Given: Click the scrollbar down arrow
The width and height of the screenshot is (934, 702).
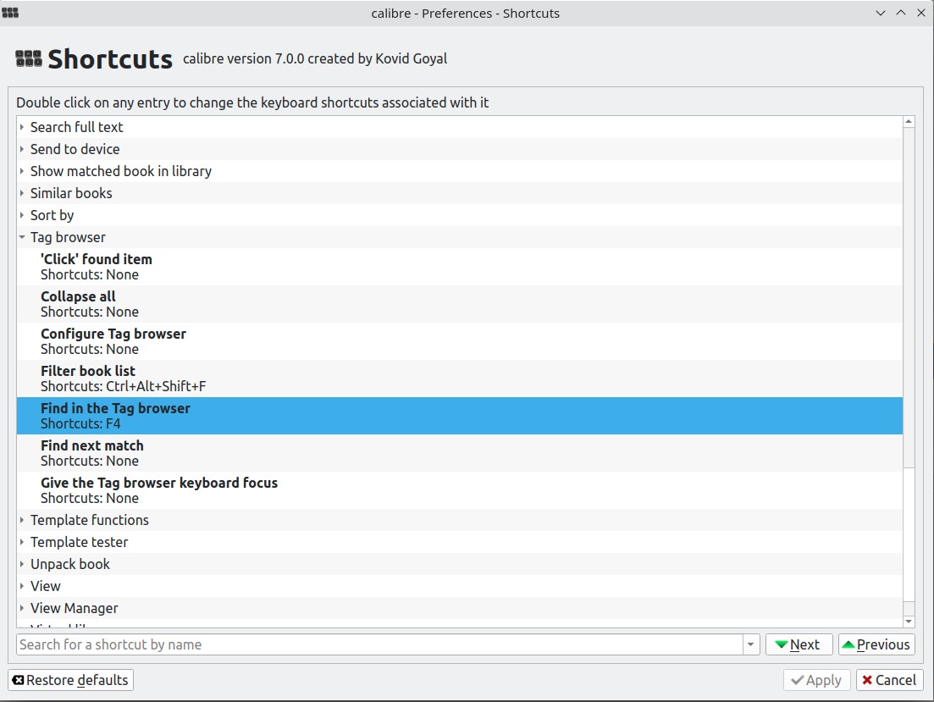Looking at the screenshot, I should click(909, 622).
